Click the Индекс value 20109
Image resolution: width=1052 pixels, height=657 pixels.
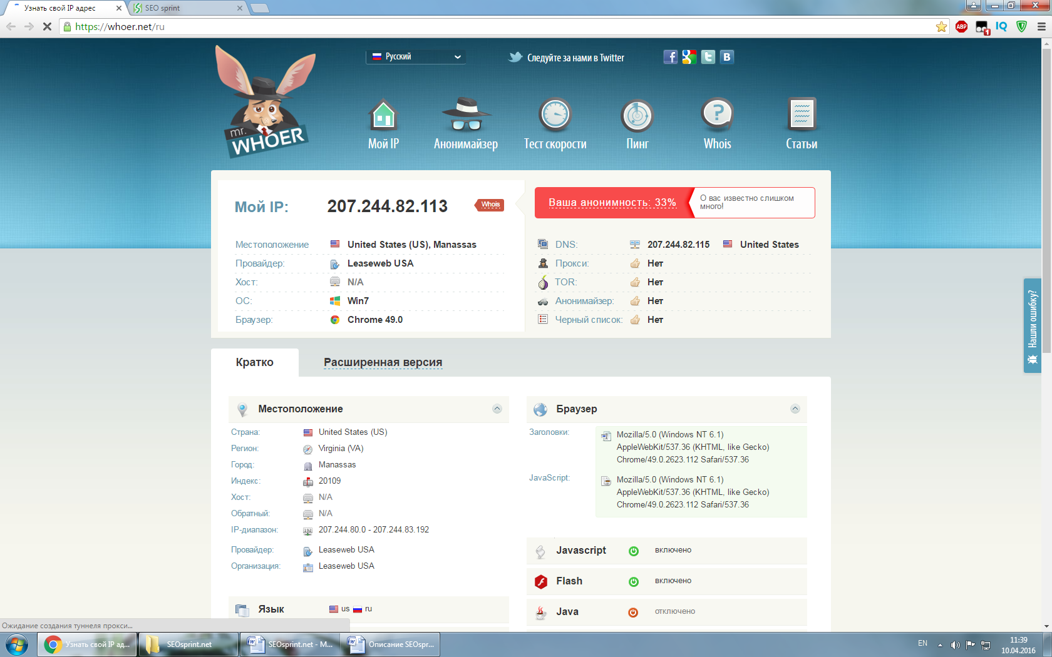click(x=329, y=481)
